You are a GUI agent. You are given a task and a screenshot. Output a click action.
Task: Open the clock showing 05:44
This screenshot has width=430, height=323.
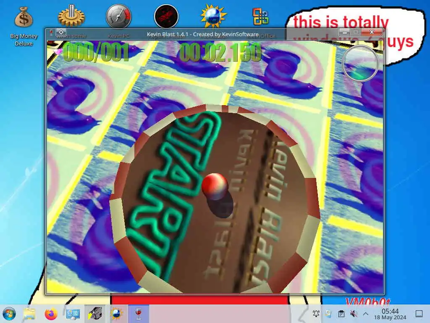[x=390, y=314]
